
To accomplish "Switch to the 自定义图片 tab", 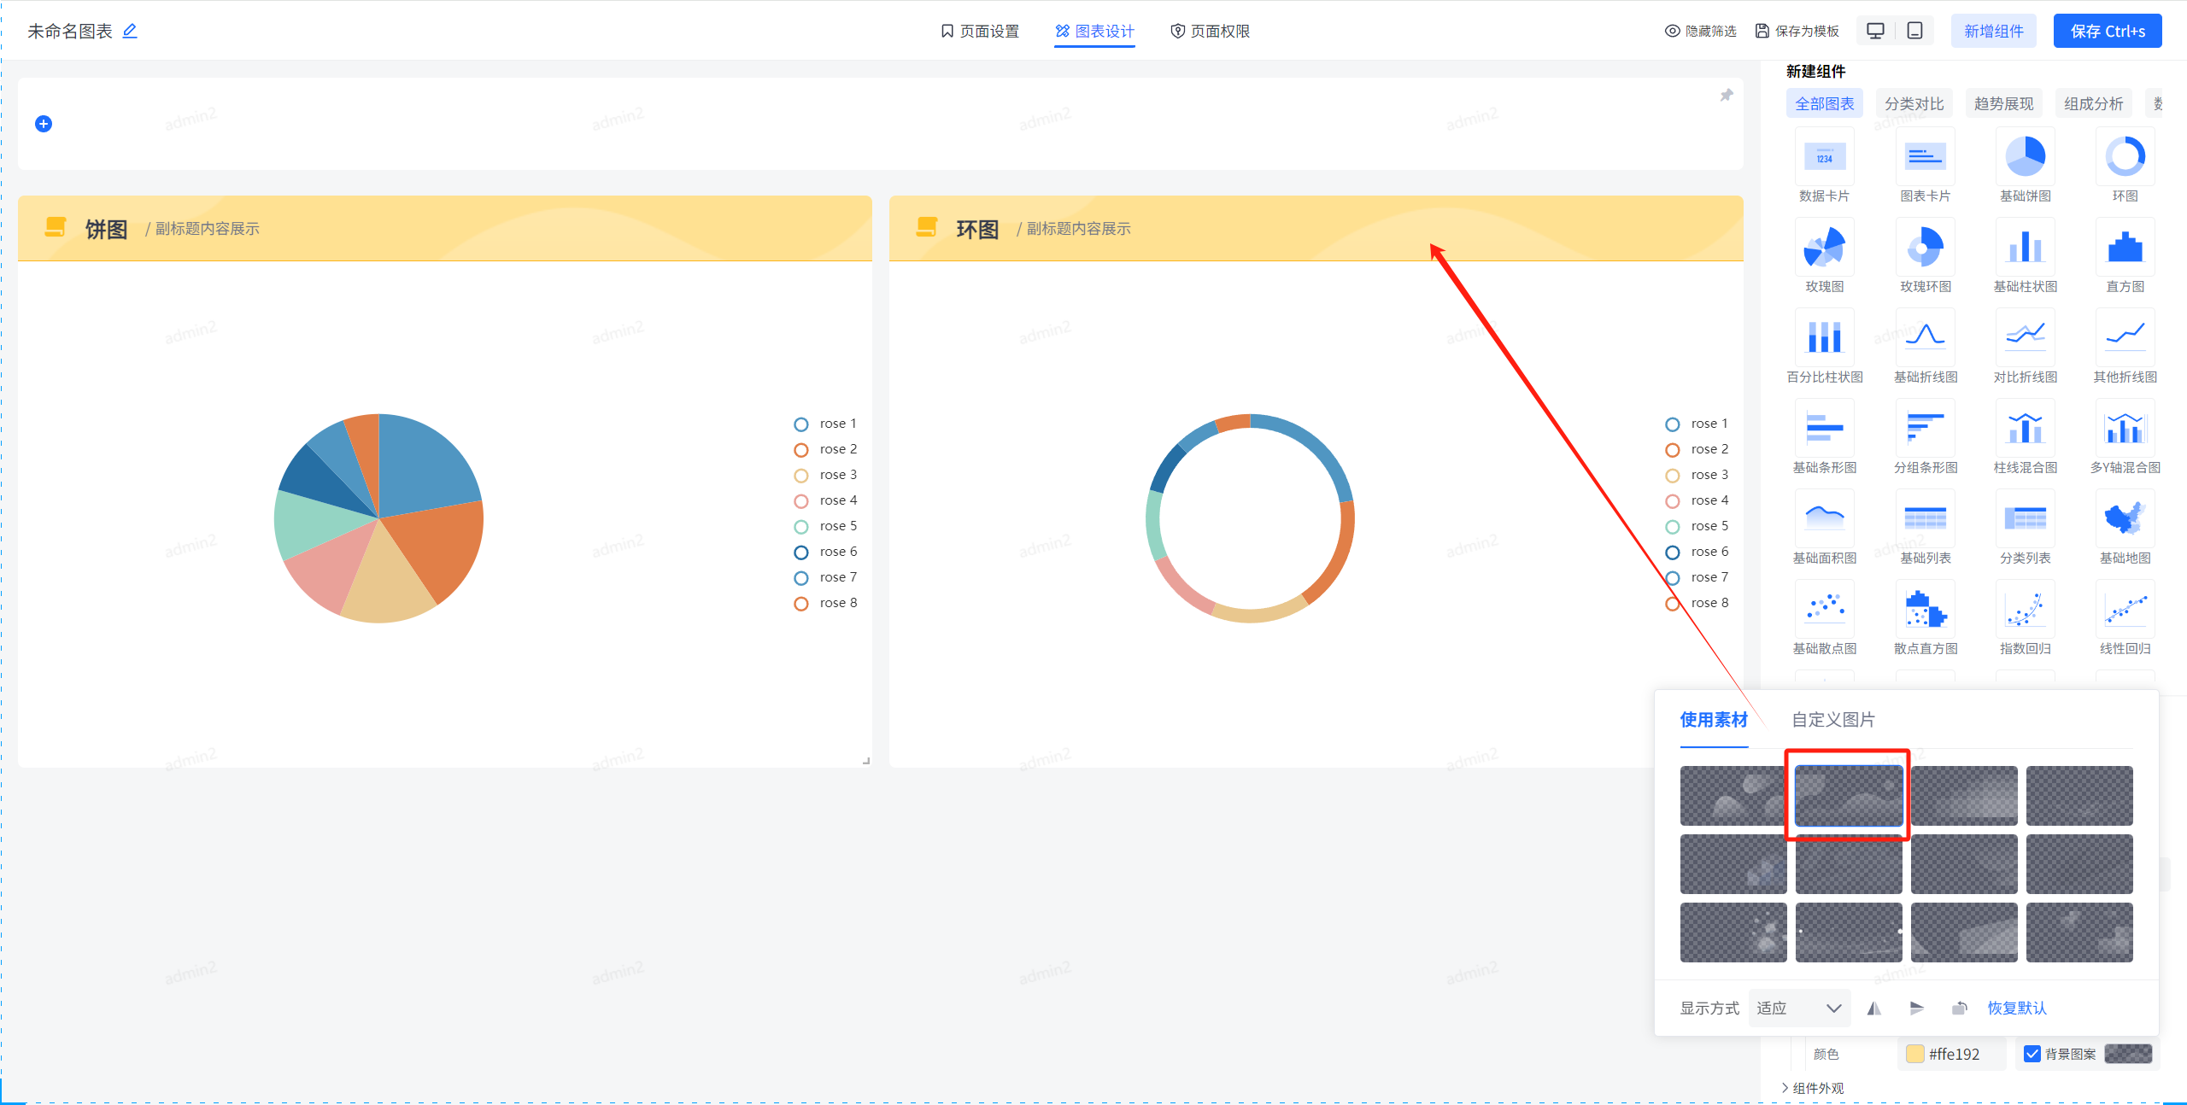I will (x=1833, y=720).
